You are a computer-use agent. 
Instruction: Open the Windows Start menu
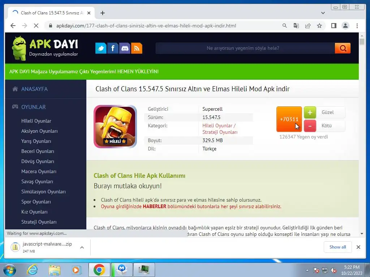[9, 270]
